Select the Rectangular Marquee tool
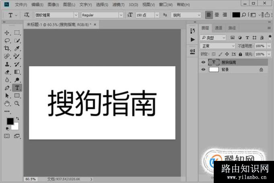Screen dimensions: 274x183 click(x=17, y=33)
